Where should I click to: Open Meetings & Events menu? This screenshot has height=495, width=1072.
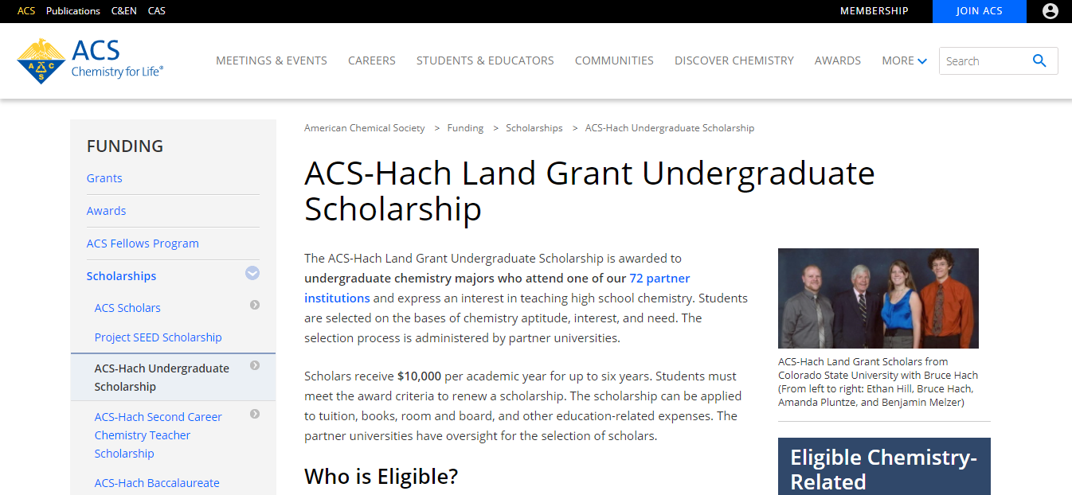[272, 60]
